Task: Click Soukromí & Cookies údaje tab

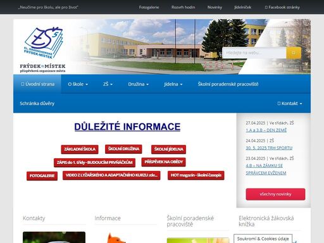Action: [263, 239]
